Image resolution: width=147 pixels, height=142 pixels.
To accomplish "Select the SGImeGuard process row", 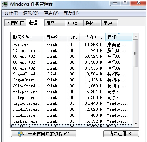I will coord(71,86).
